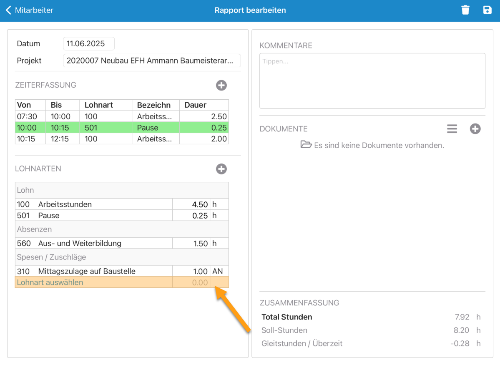Delete the report using the trash icon
The height and width of the screenshot is (365, 500).
click(x=465, y=10)
